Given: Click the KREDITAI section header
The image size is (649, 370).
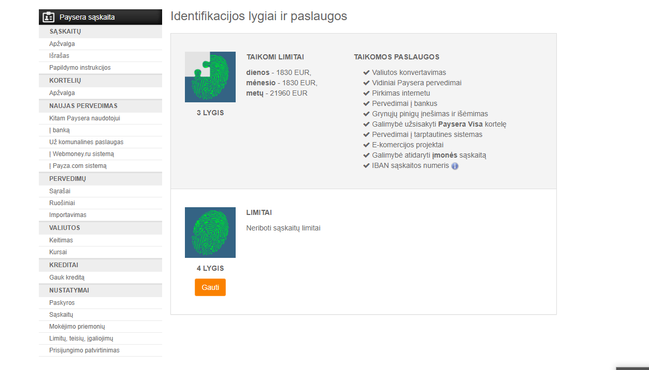Looking at the screenshot, I should [100, 265].
